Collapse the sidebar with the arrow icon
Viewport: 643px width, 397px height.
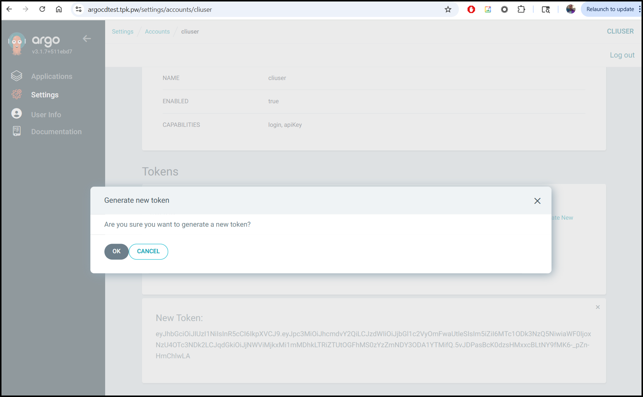pyautogui.click(x=87, y=39)
